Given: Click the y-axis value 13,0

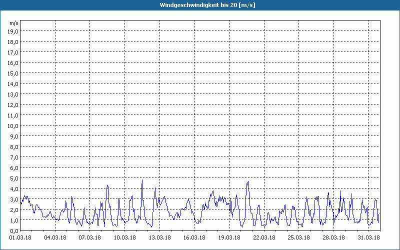Looking at the screenshot, I should pos(12,94).
